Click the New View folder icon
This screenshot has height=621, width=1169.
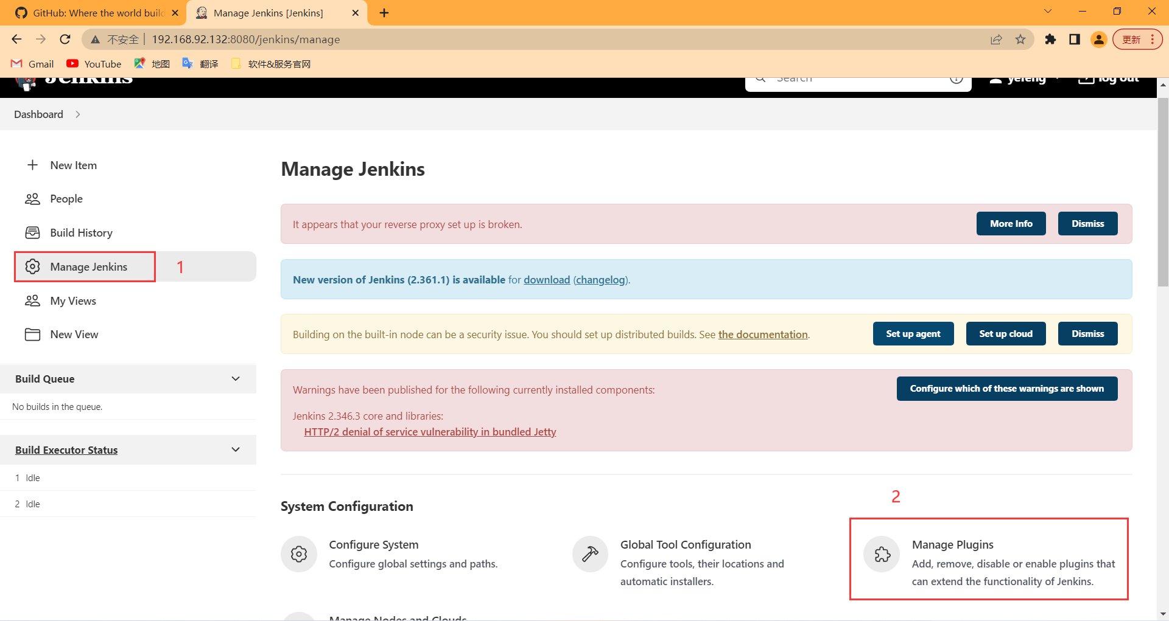pyautogui.click(x=32, y=335)
